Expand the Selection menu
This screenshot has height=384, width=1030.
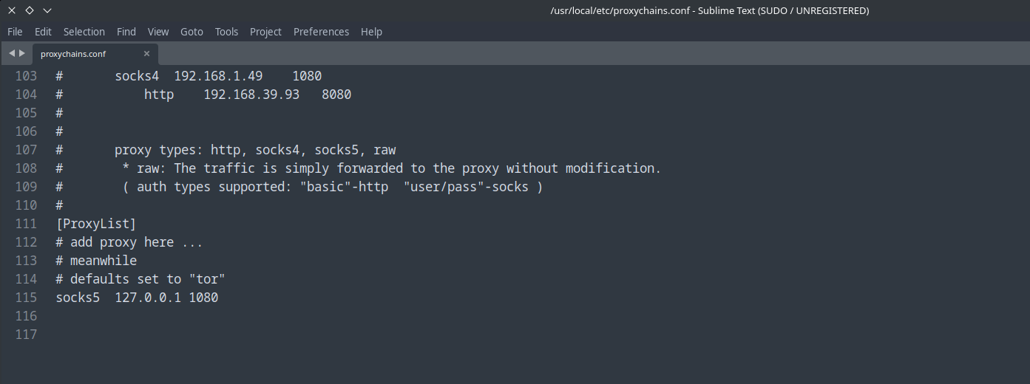tap(84, 32)
